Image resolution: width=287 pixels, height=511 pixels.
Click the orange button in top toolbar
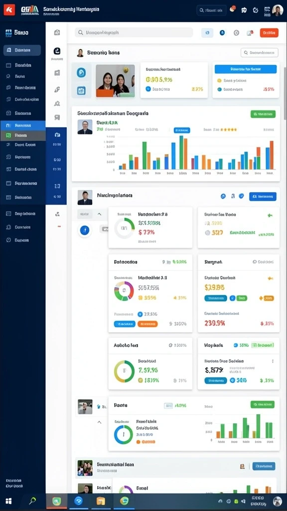coord(269,32)
